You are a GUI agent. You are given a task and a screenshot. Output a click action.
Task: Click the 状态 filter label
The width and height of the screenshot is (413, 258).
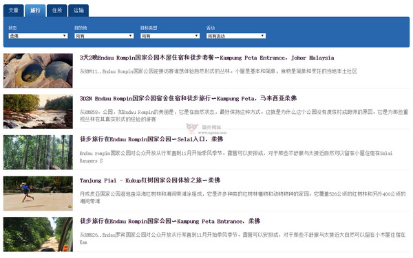point(12,28)
